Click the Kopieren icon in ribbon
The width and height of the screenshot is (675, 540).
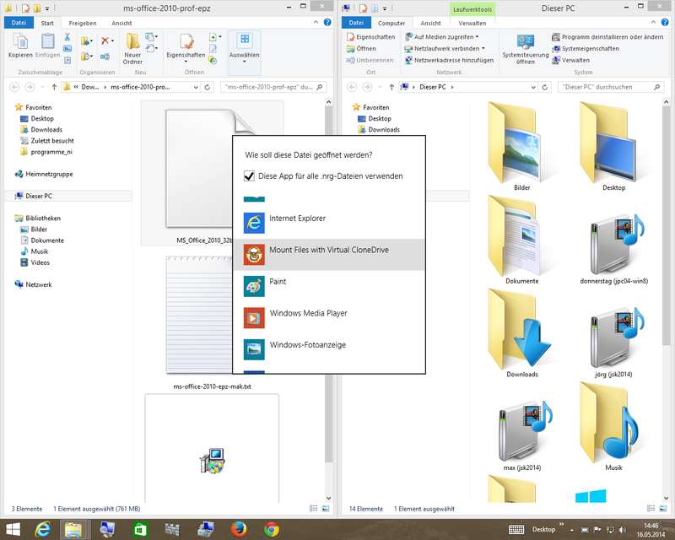(x=20, y=46)
